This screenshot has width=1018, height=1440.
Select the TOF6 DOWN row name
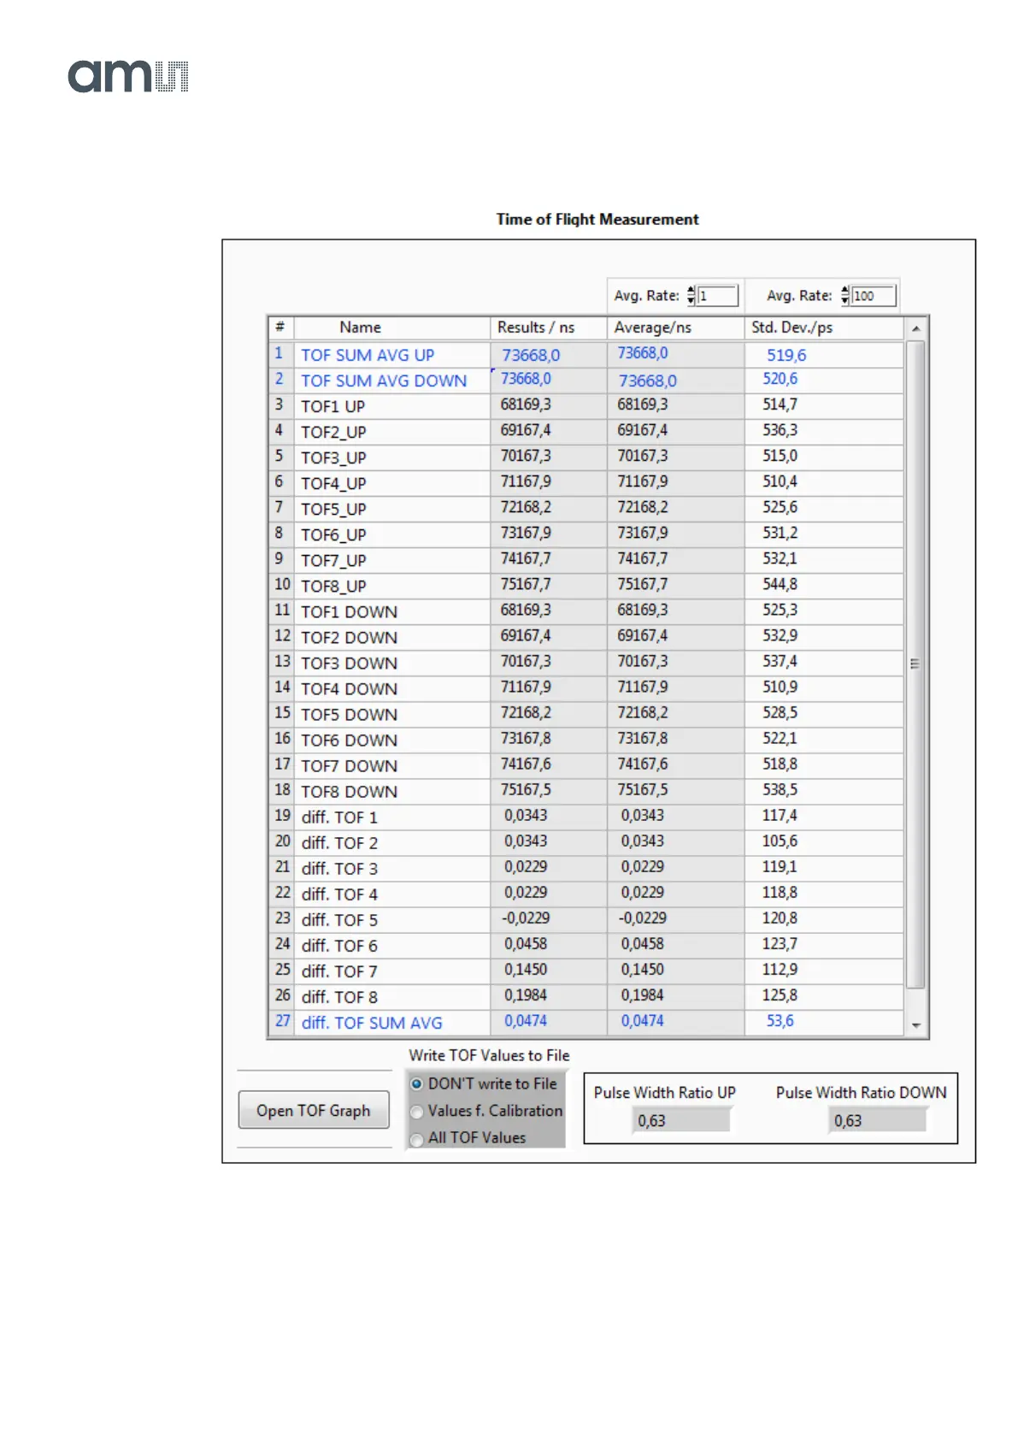349,741
